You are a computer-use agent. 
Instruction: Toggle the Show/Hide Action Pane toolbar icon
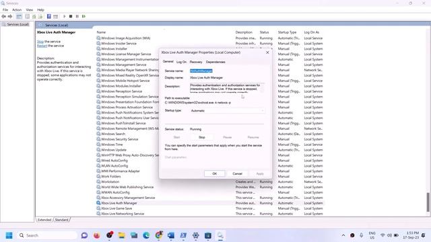pos(55,16)
